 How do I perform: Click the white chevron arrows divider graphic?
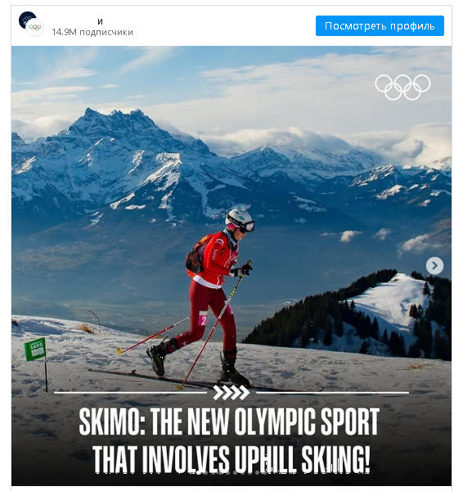pos(231,392)
